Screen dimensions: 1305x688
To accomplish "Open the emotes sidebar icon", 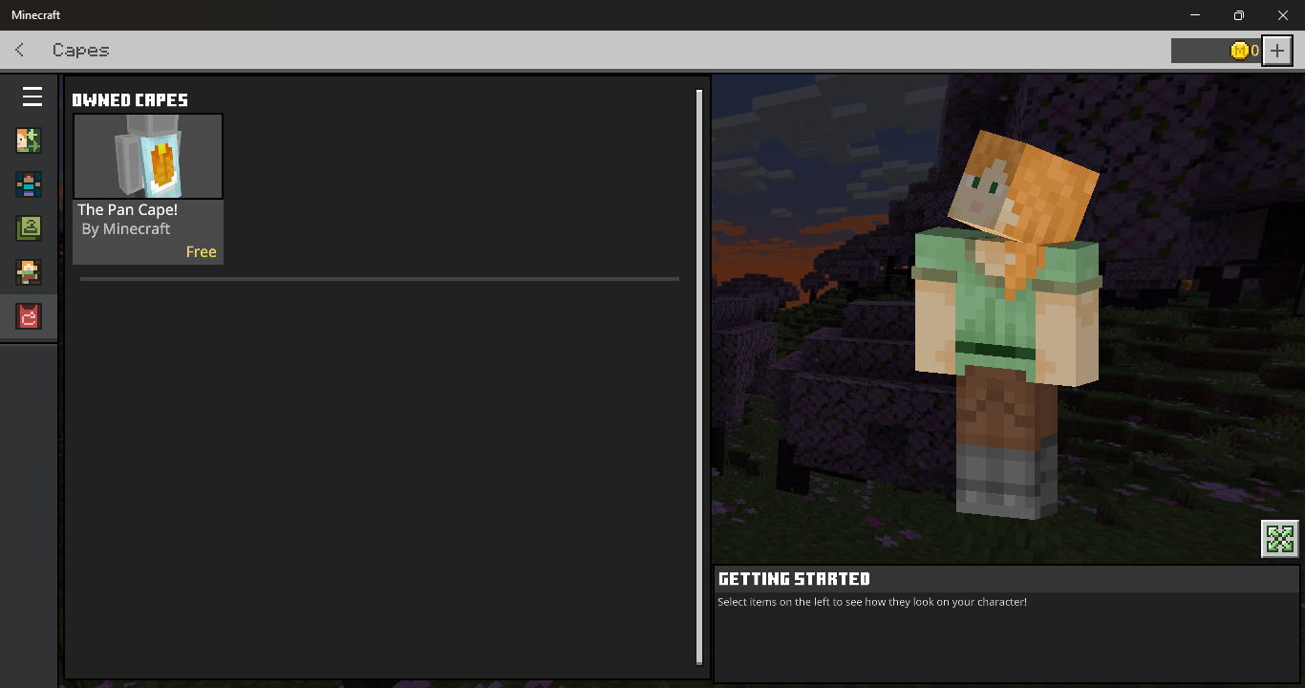I will [29, 272].
